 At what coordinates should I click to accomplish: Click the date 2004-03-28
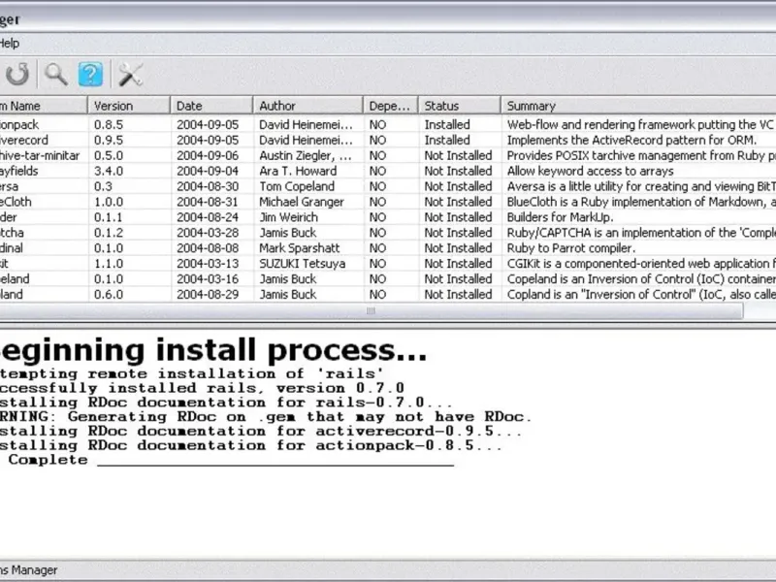[x=208, y=233]
